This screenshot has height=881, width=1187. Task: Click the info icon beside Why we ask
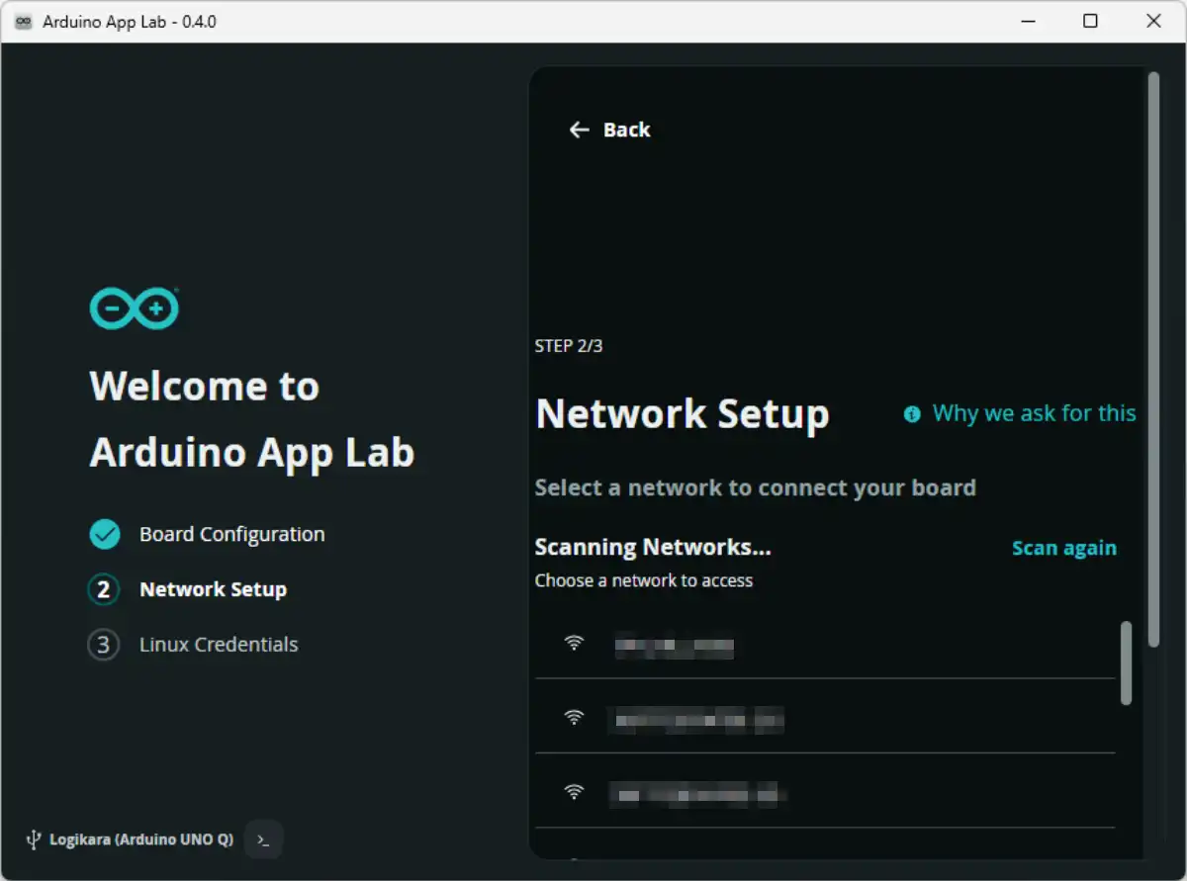point(911,414)
